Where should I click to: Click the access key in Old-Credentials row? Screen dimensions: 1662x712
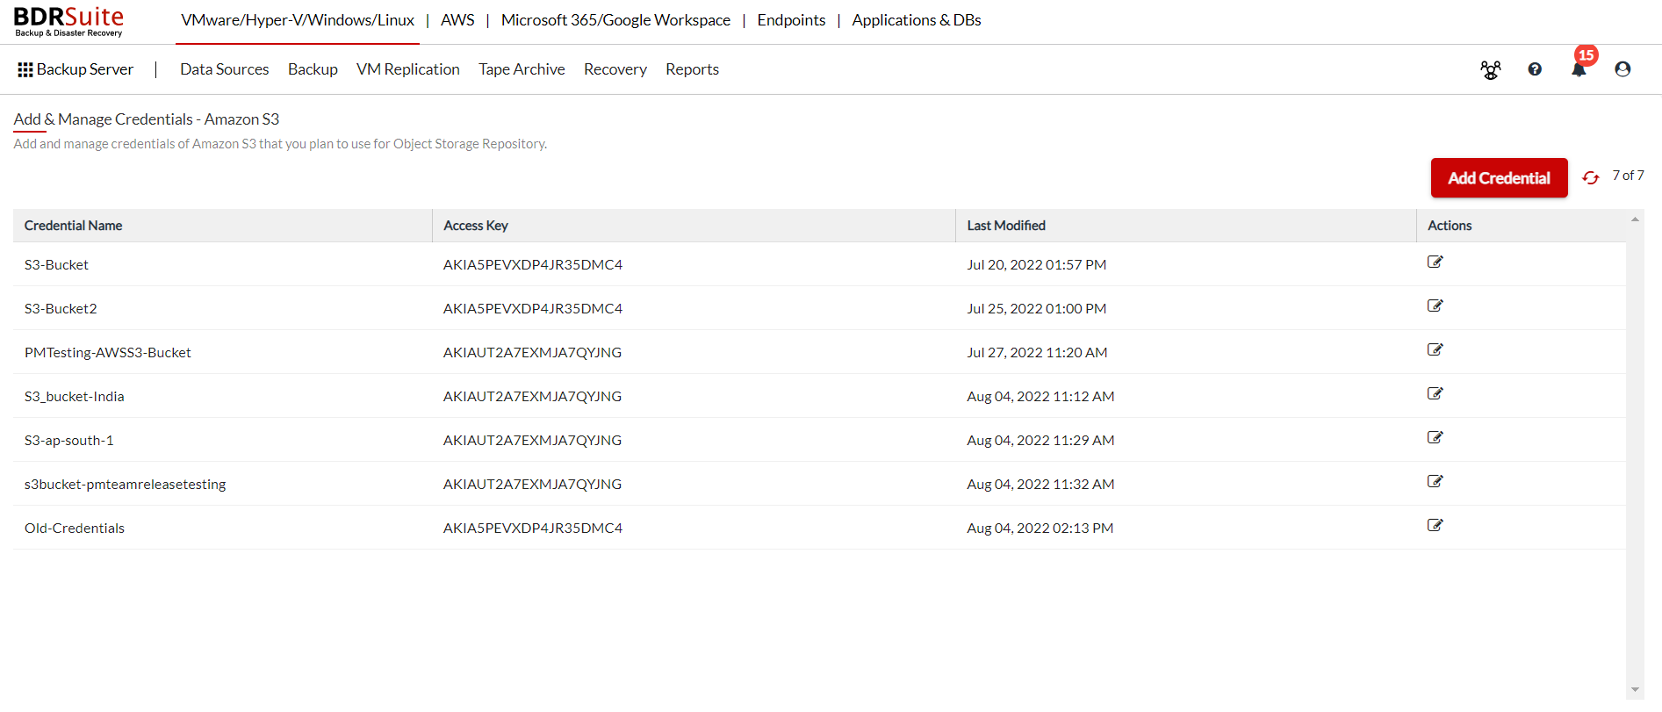(533, 528)
